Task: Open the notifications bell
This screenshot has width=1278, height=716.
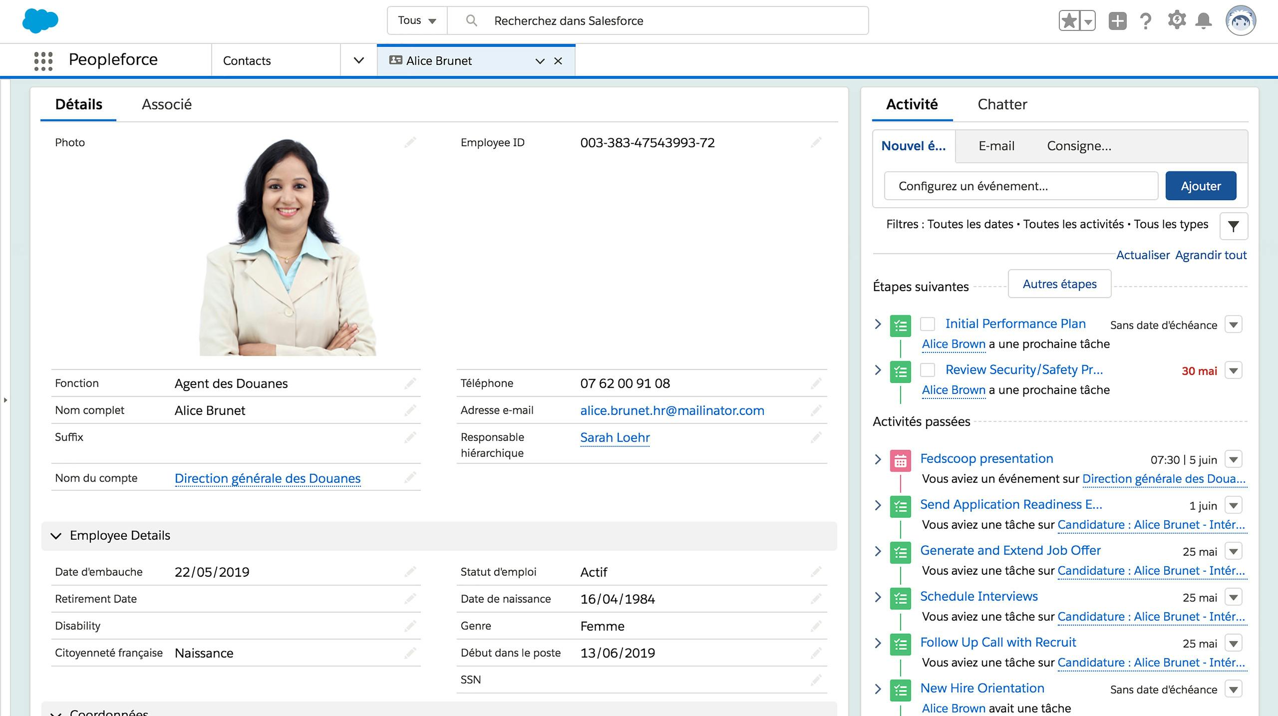Action: pos(1204,21)
